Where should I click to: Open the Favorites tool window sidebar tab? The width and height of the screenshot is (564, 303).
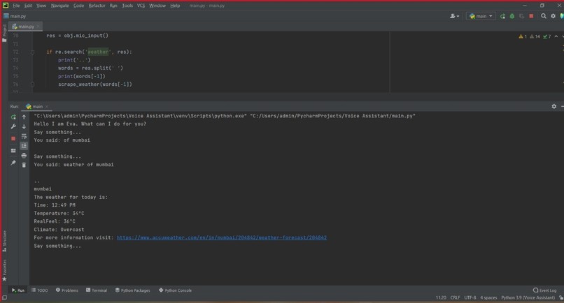(4, 270)
